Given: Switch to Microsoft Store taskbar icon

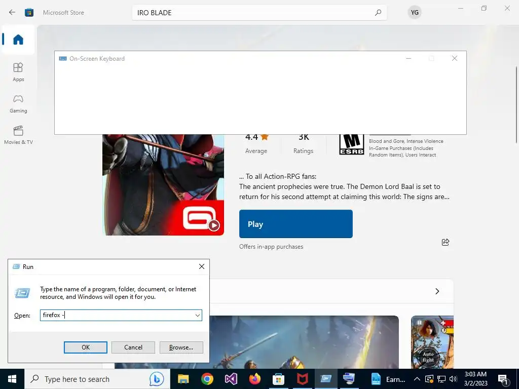Looking at the screenshot, I should 278,379.
